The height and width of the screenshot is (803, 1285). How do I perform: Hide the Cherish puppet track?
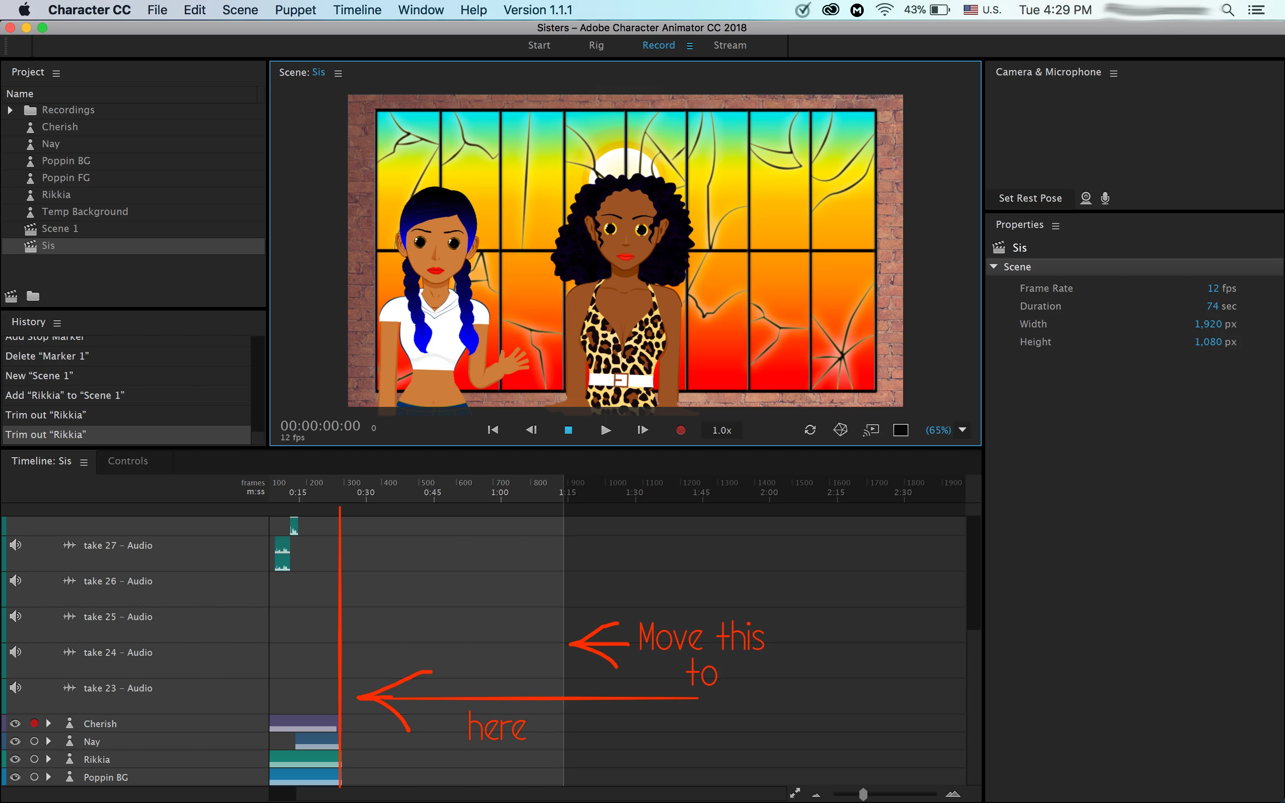(x=15, y=723)
